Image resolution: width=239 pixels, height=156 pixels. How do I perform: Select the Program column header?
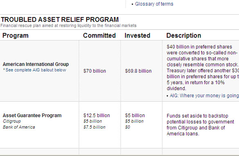(x=16, y=36)
